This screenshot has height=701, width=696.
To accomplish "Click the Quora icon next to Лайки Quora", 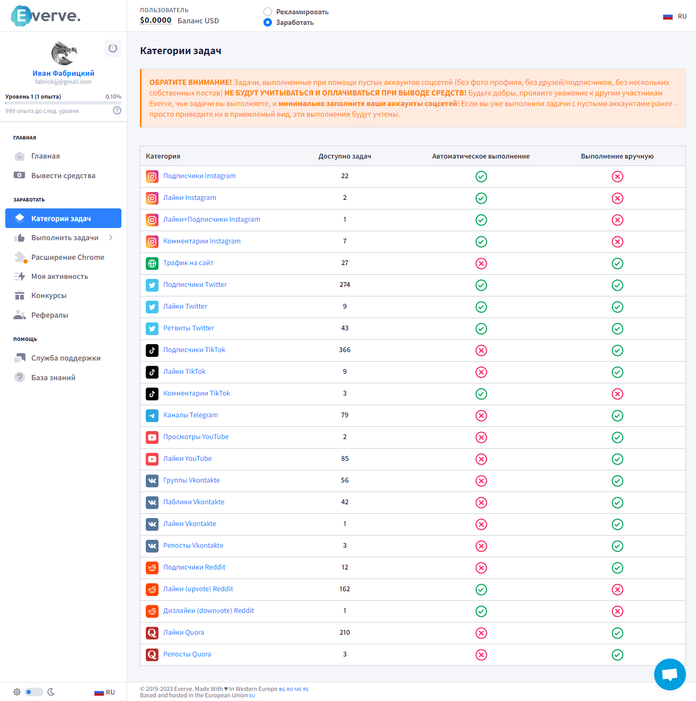I will point(152,633).
